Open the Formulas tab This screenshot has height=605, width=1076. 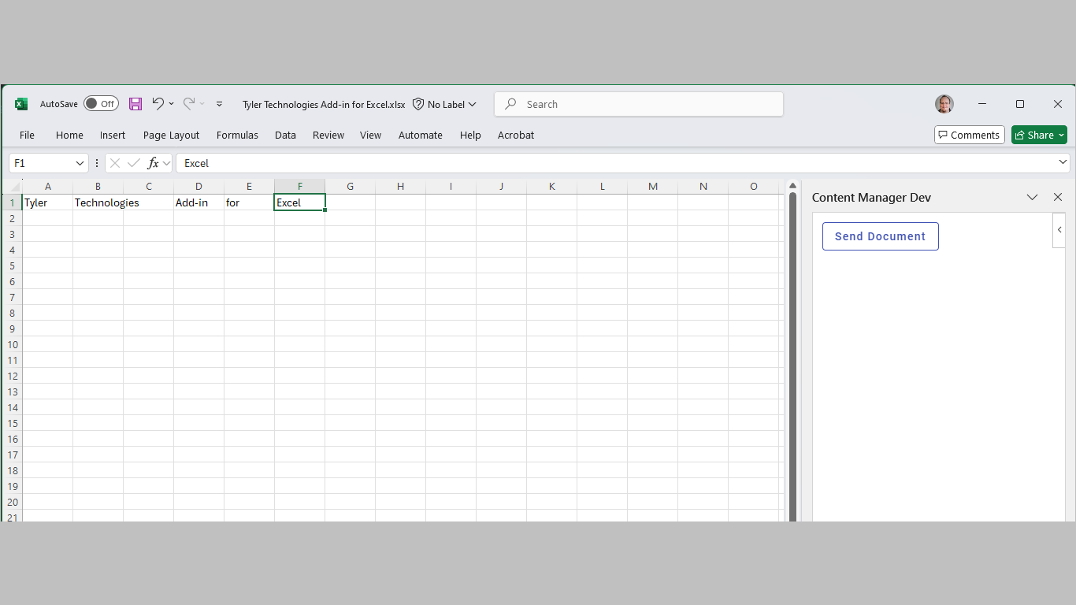(x=237, y=135)
